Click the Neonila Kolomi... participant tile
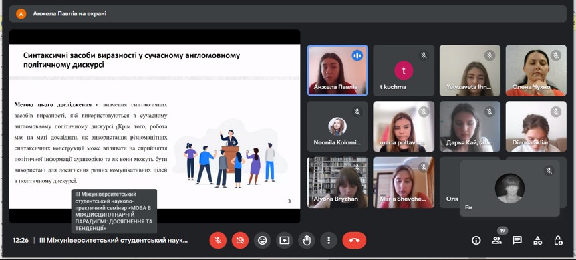Image resolution: width=576 pixels, height=260 pixels. click(337, 126)
